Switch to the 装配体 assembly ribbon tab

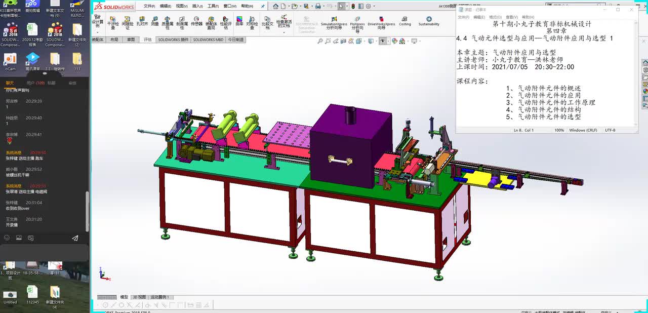[x=98, y=40]
